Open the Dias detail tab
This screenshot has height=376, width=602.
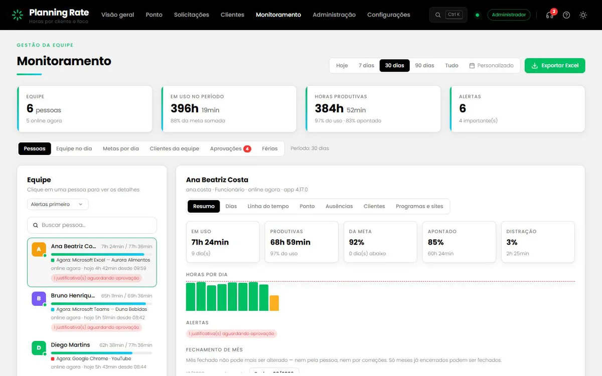(231, 206)
